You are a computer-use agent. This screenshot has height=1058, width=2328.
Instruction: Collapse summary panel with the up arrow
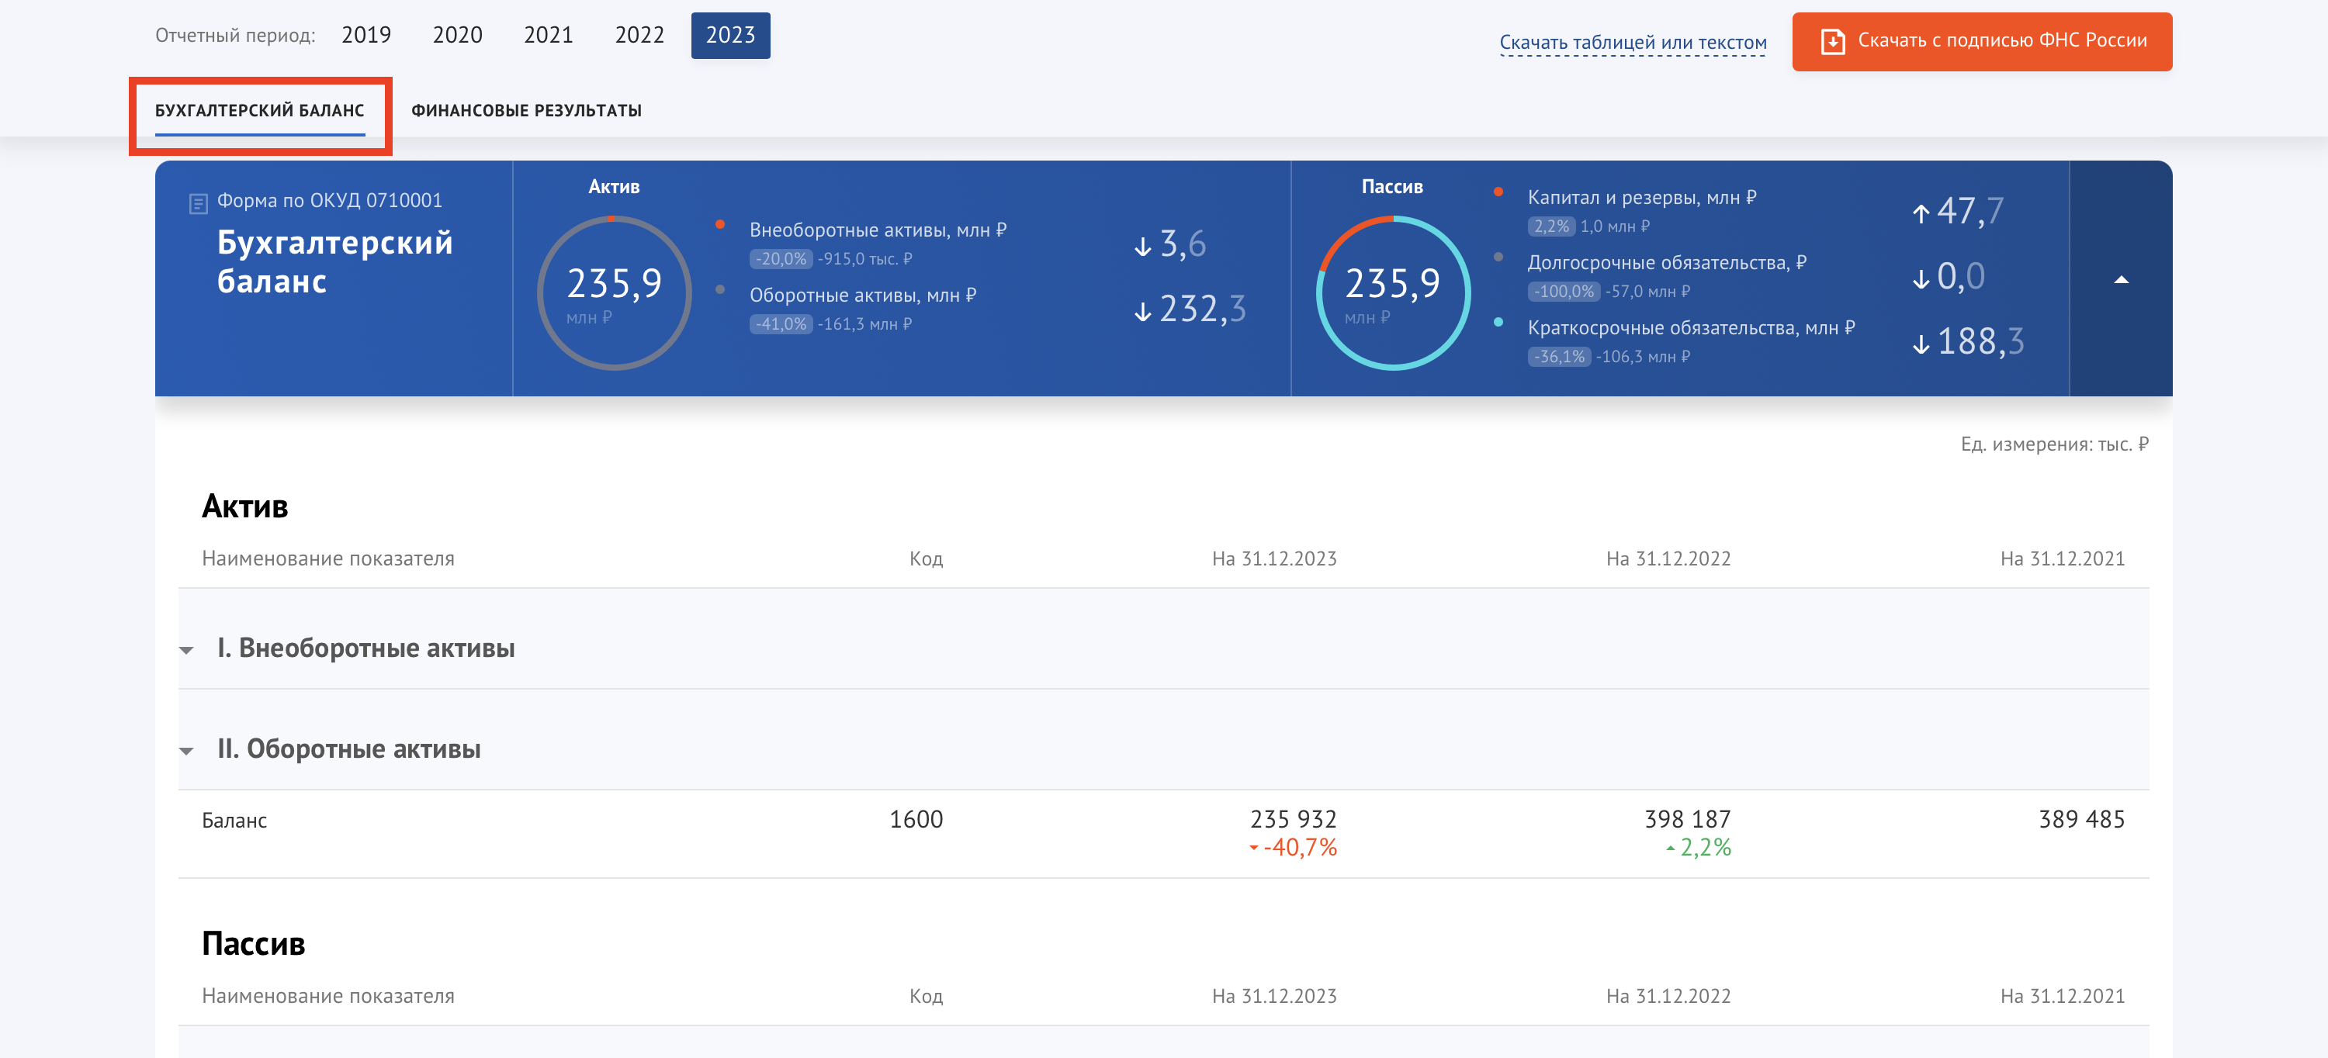tap(2120, 279)
